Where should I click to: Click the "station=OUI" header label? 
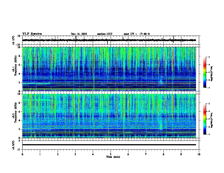pos(105,34)
